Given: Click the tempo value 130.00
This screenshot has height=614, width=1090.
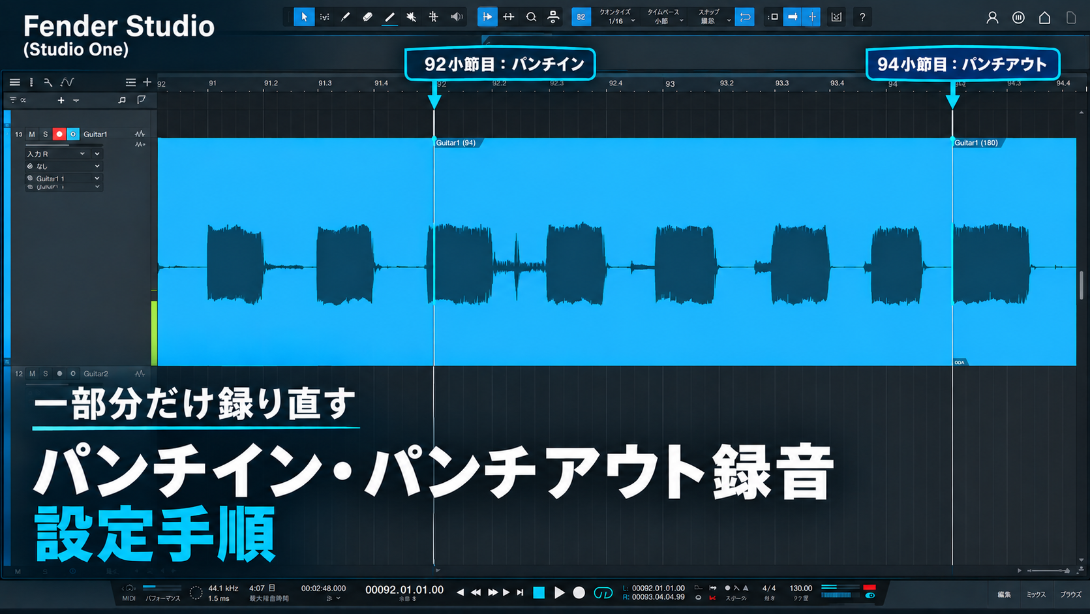Looking at the screenshot, I should pyautogui.click(x=801, y=589).
